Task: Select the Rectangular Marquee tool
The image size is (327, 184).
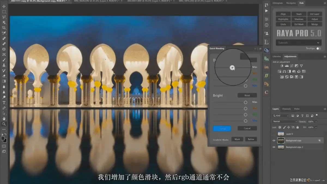Action: [x=4, y=12]
